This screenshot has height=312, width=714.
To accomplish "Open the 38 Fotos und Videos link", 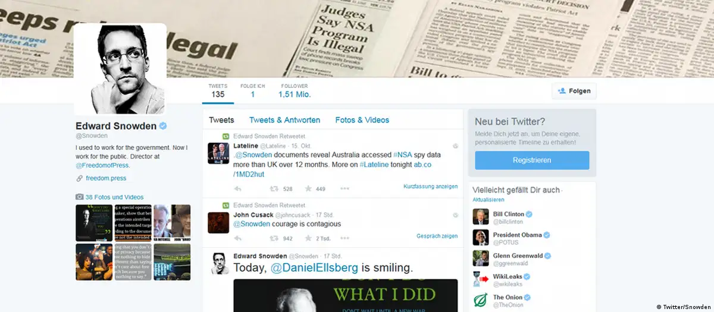I will point(114,197).
